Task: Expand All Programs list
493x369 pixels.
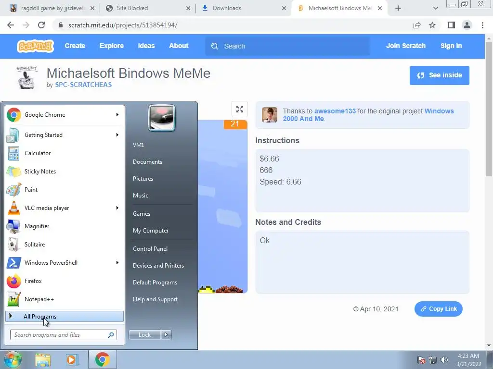Action: point(65,317)
